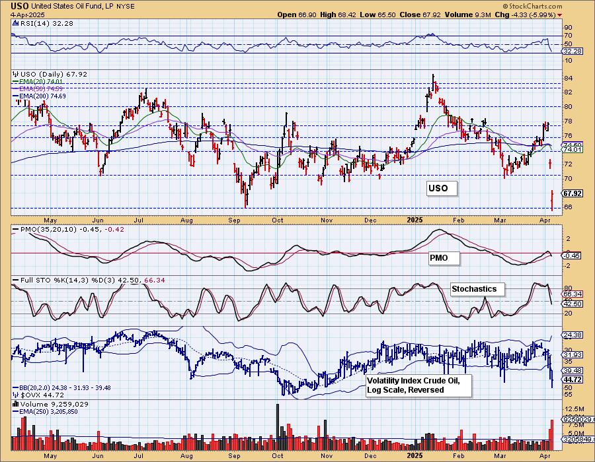Click the 74.01 value tag on the price scale

point(573,150)
